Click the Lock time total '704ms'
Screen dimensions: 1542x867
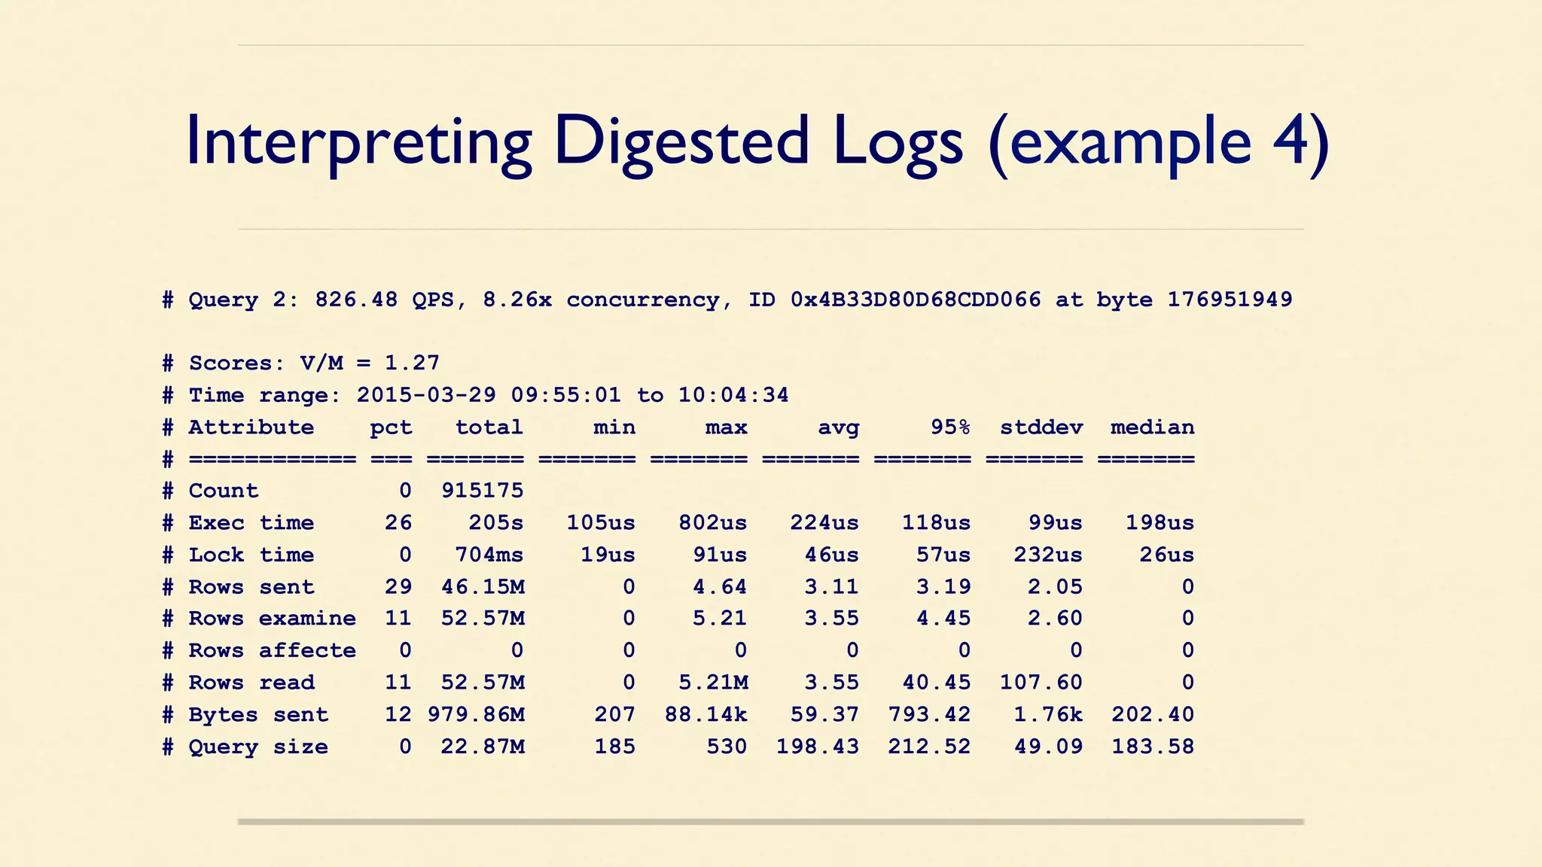[489, 555]
